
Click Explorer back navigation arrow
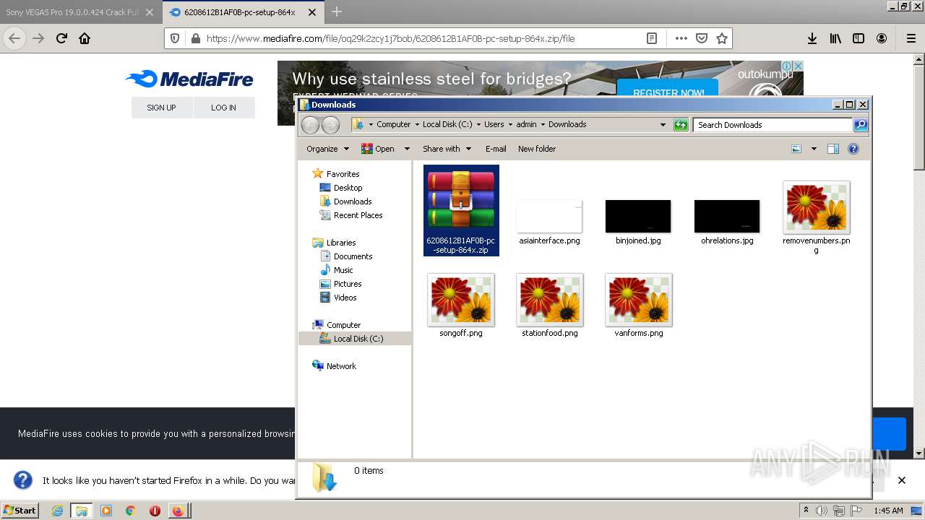[x=311, y=125]
